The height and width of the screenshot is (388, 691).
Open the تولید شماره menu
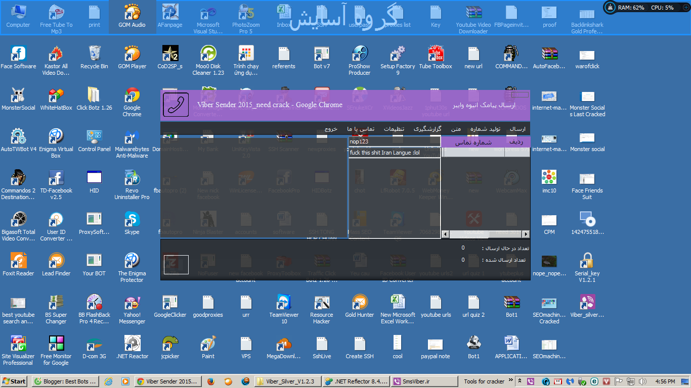coord(486,129)
